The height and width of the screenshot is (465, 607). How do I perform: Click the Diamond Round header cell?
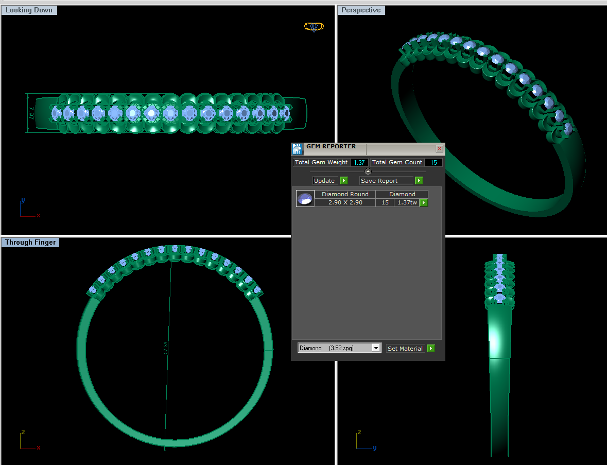pyautogui.click(x=345, y=194)
